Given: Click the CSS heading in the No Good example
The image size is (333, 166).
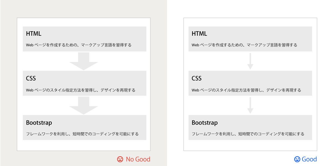Looking at the screenshot, I should coord(31,78).
